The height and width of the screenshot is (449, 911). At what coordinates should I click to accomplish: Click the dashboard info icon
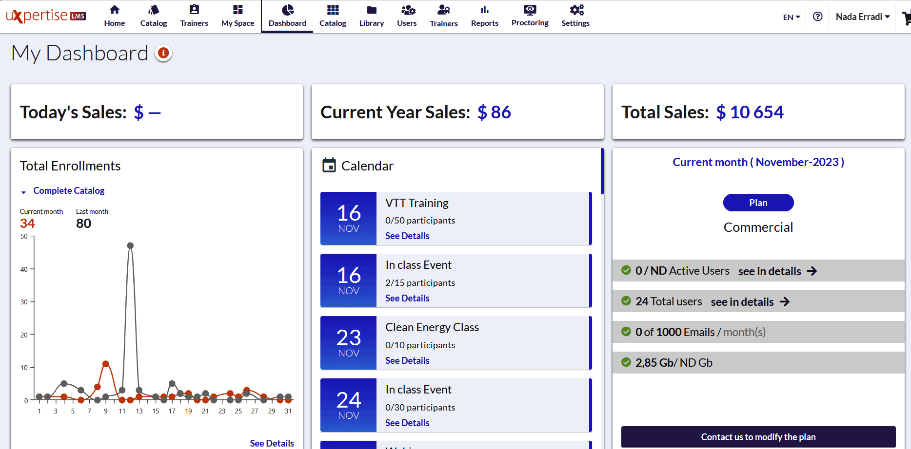tap(163, 53)
